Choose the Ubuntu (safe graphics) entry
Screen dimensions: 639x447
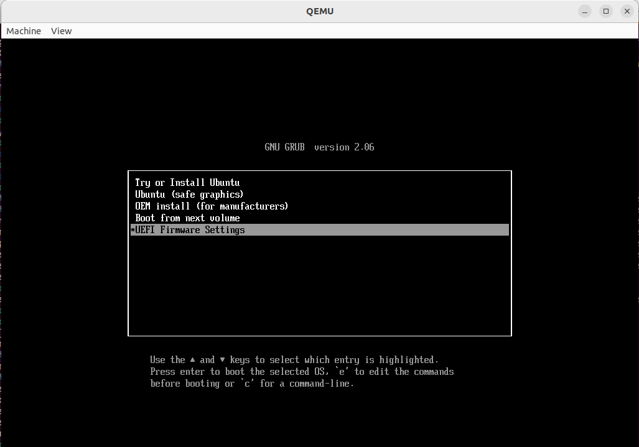[189, 195]
